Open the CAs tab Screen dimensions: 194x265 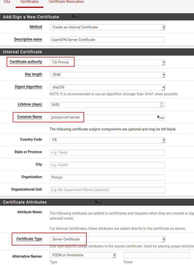click(7, 2)
